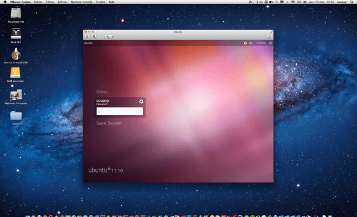Switch to Unity view with right toolbar icon
The width and height of the screenshot is (357, 217).
tap(269, 37)
